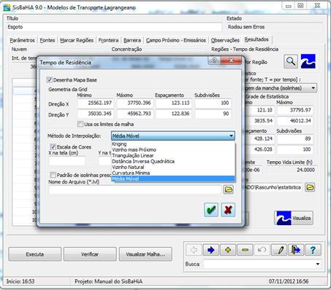Enable Padrão de isolinhas checkbox
The width and height of the screenshot is (331, 290).
point(53,175)
